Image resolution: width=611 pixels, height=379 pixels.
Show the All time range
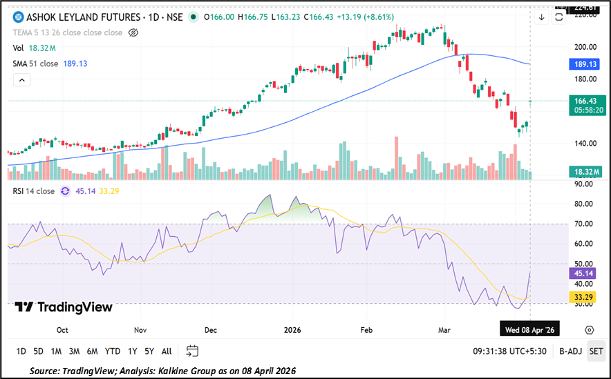(167, 351)
